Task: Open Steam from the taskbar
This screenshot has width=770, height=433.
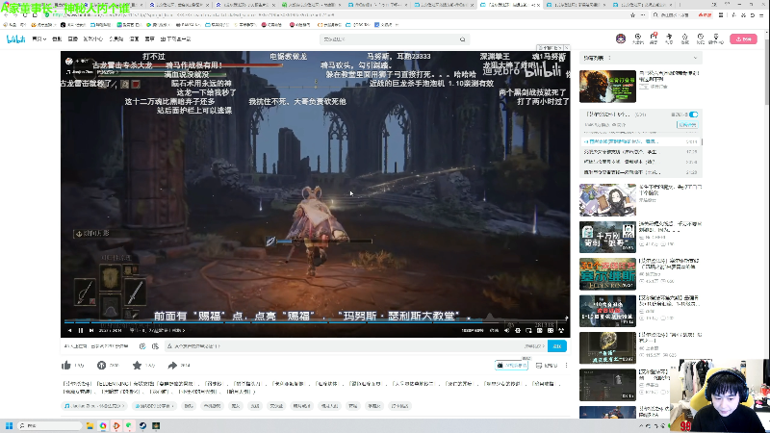Action: click(x=142, y=425)
